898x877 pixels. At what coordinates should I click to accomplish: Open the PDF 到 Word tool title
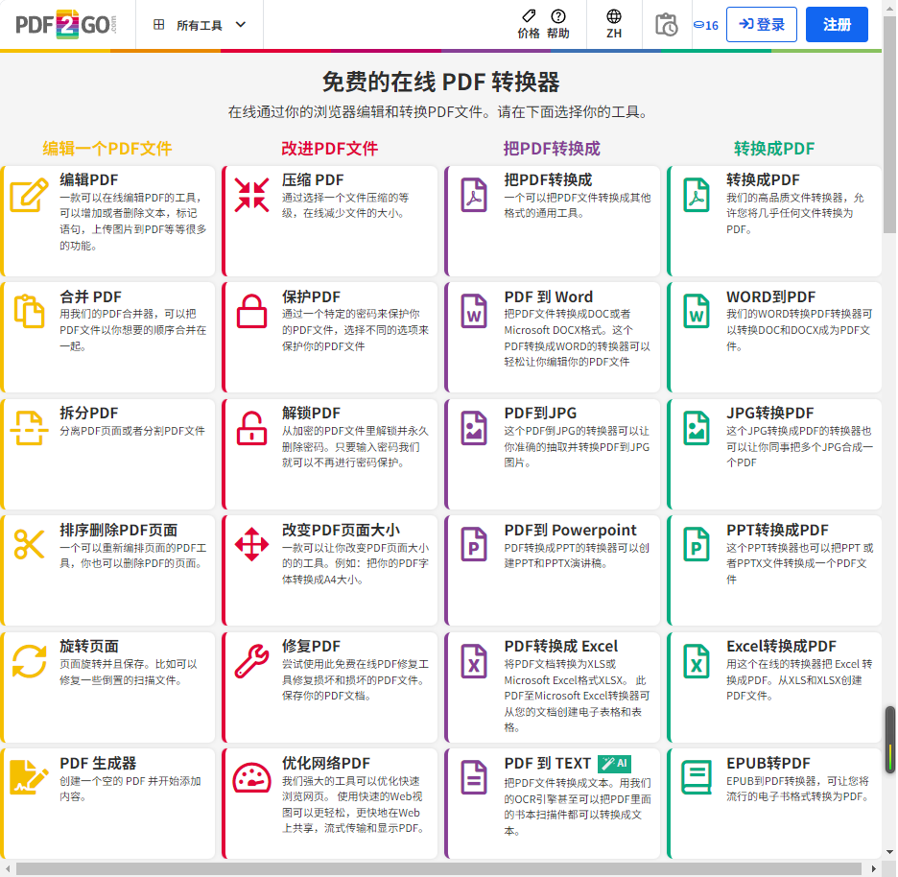[548, 296]
